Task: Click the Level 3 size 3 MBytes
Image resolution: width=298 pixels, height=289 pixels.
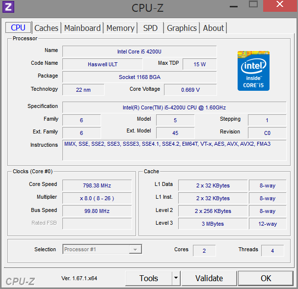Action: (x=213, y=224)
